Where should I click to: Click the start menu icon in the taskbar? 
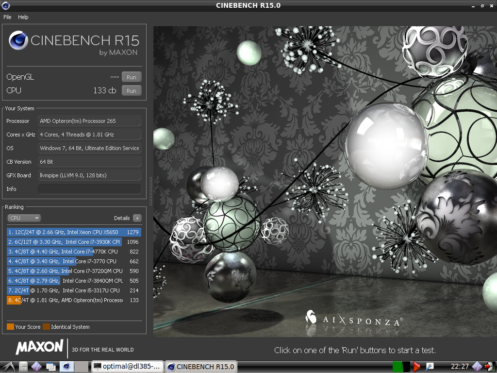click(x=8, y=366)
